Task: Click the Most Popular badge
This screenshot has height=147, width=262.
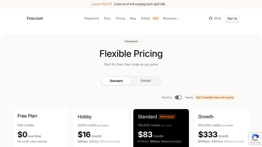Action: 167,117
